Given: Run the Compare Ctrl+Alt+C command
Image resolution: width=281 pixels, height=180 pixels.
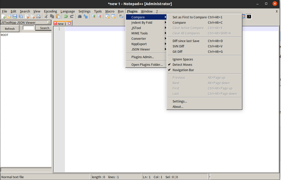Looking at the screenshot, I should coord(204,22).
